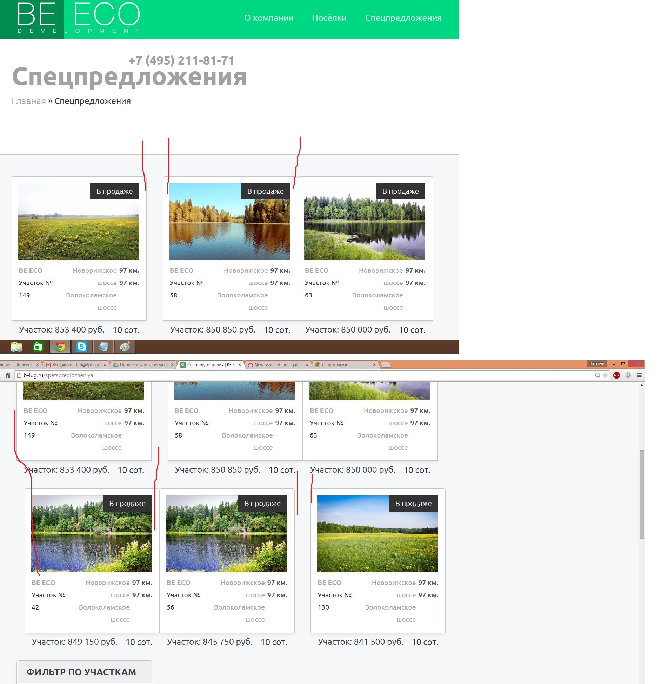Open Paint from the taskbar

(x=125, y=347)
